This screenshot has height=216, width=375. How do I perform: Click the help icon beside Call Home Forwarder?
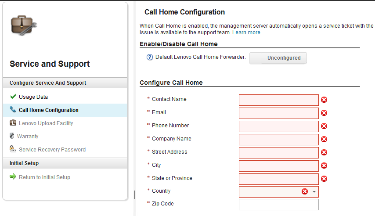point(150,57)
